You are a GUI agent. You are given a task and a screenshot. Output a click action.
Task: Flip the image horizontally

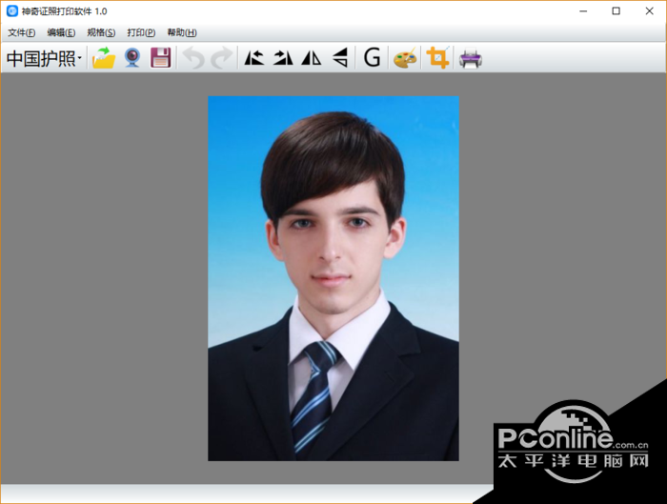[x=312, y=58]
